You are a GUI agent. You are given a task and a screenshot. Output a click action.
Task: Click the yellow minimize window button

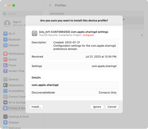click(x=9, y=5)
